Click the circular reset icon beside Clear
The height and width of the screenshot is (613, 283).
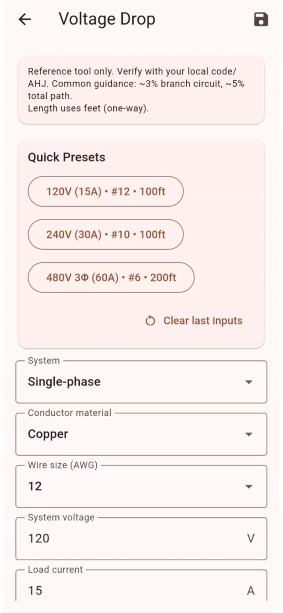tap(150, 321)
